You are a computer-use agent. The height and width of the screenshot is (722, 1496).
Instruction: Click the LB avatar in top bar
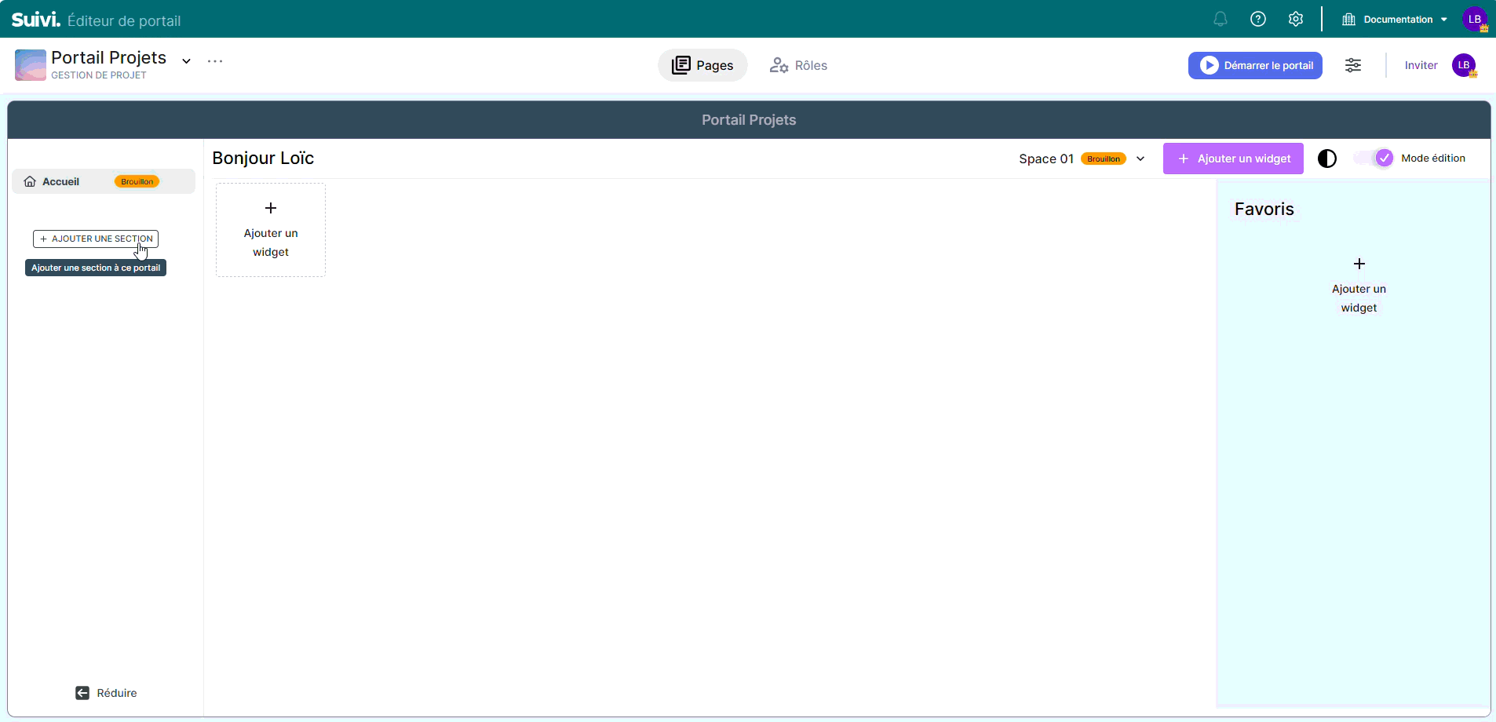[x=1474, y=19]
